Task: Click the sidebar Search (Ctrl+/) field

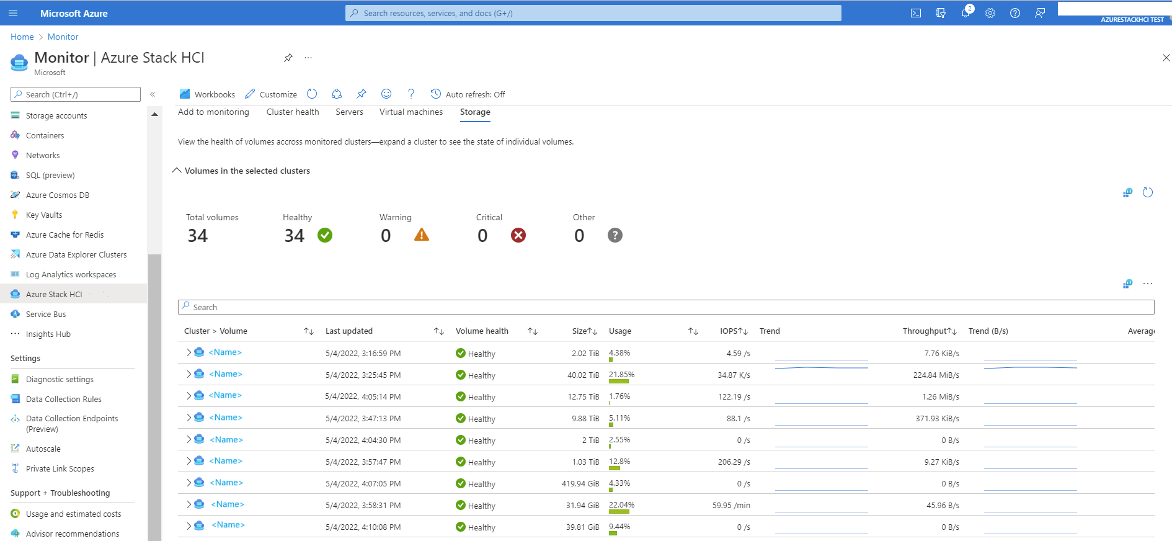Action: 76,94
